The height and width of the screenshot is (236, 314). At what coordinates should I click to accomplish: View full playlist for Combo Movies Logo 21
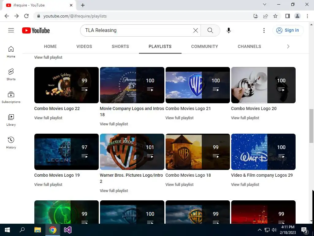(x=179, y=118)
